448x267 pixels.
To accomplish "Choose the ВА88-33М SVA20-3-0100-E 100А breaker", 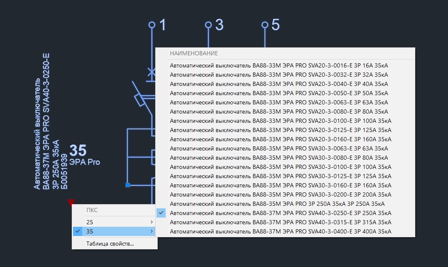I will pos(285,121).
